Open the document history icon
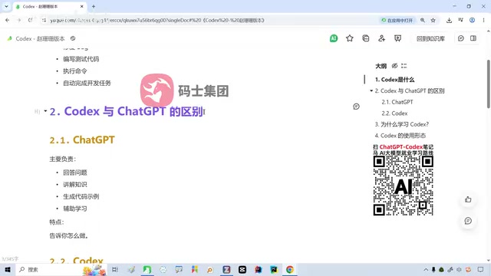This screenshot has height=276, width=491. (365, 38)
